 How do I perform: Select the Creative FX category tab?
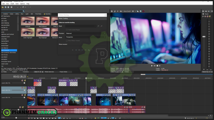click(6, 14)
